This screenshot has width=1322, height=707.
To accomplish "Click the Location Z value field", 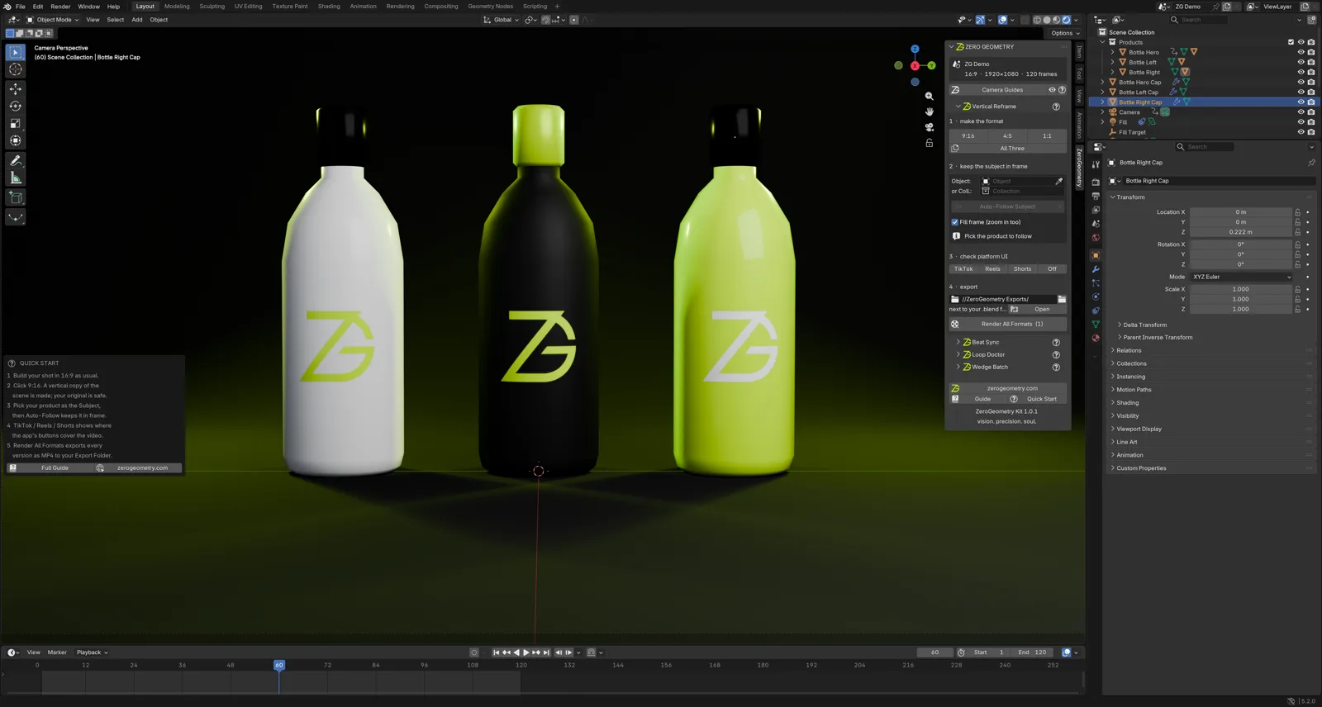I will coord(1240,232).
